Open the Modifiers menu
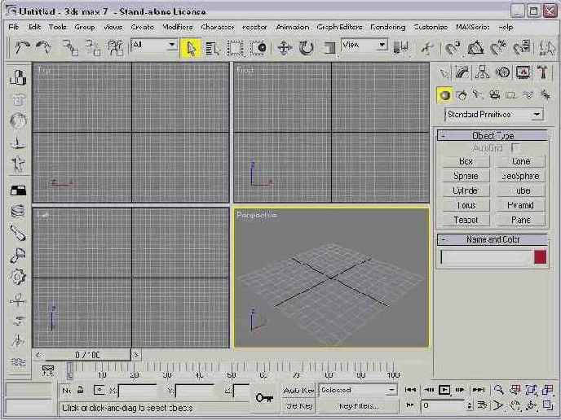 pos(177,27)
